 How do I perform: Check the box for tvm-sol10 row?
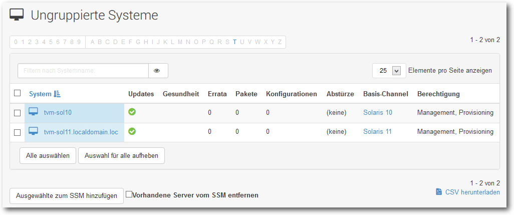tap(17, 113)
